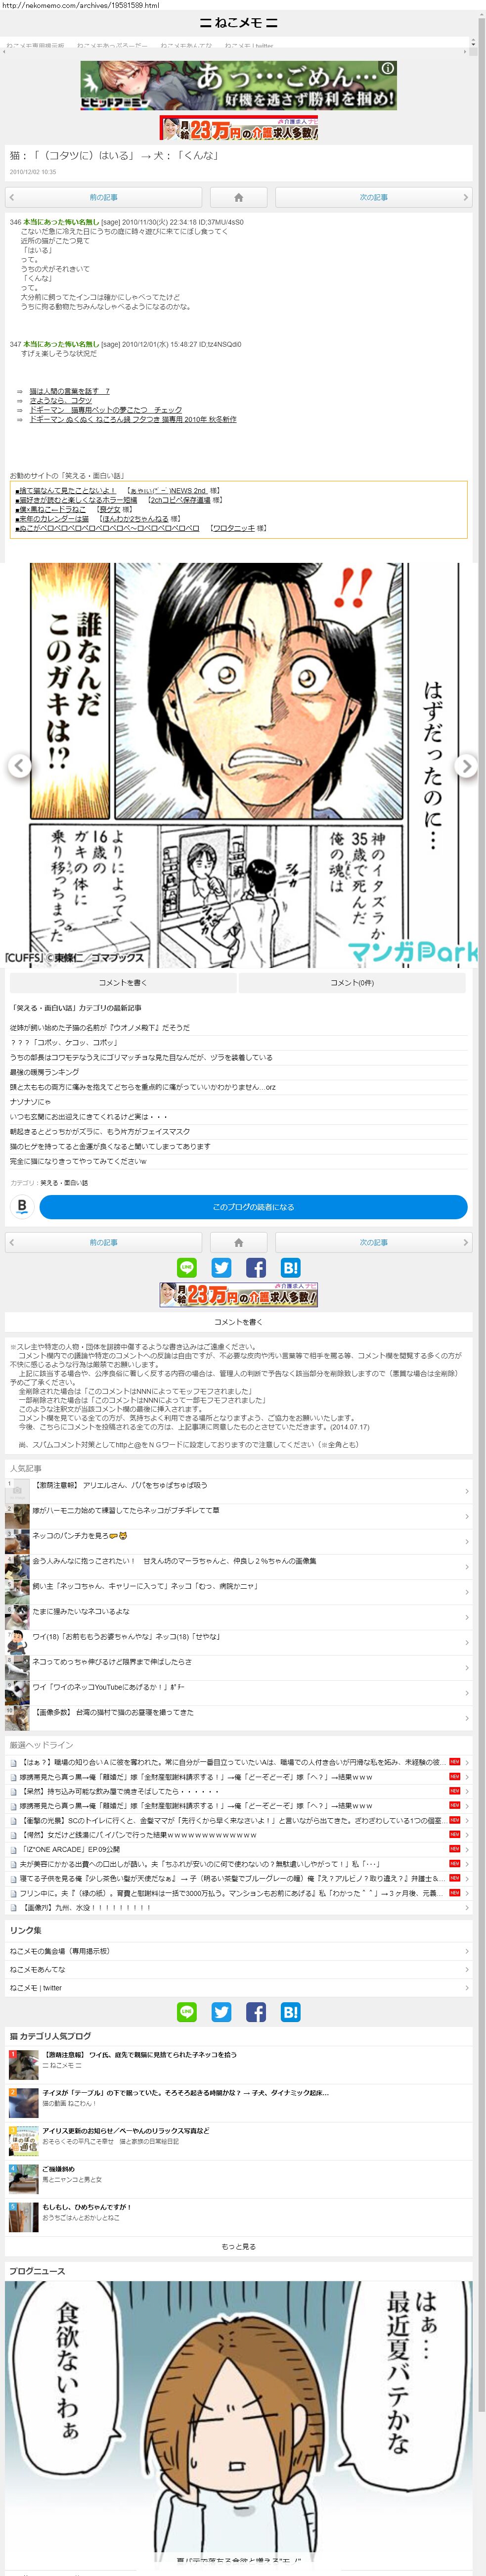486x2576 pixels.
Task: Click Hatena B! icon under リンク集 section
Action: click(290, 2012)
